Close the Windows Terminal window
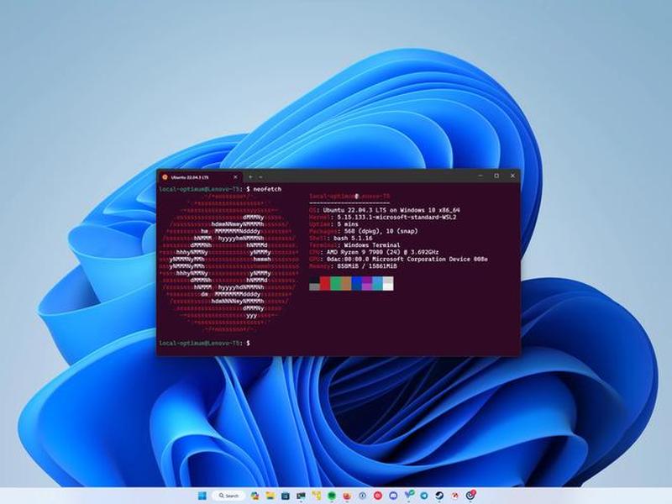The width and height of the screenshot is (672, 504). click(512, 176)
